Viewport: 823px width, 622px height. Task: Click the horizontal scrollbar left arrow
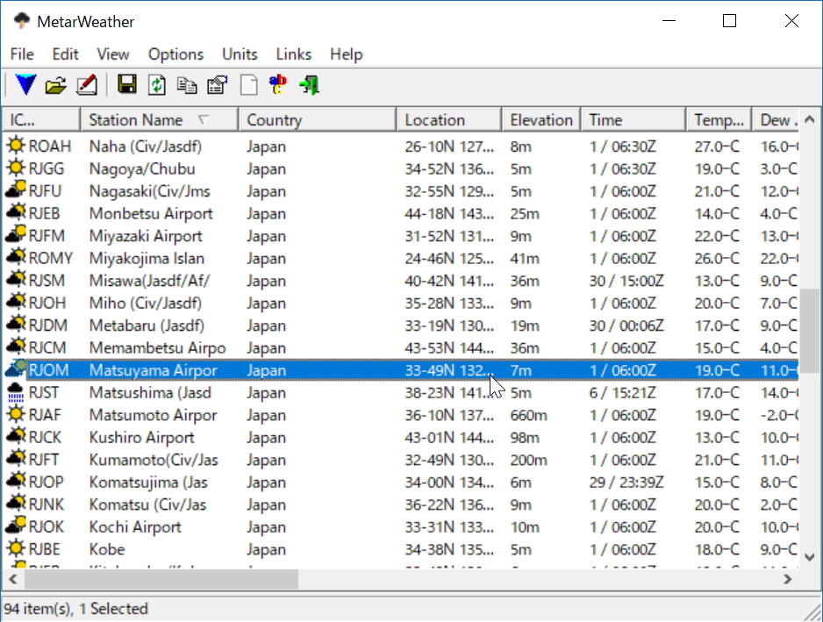click(13, 579)
